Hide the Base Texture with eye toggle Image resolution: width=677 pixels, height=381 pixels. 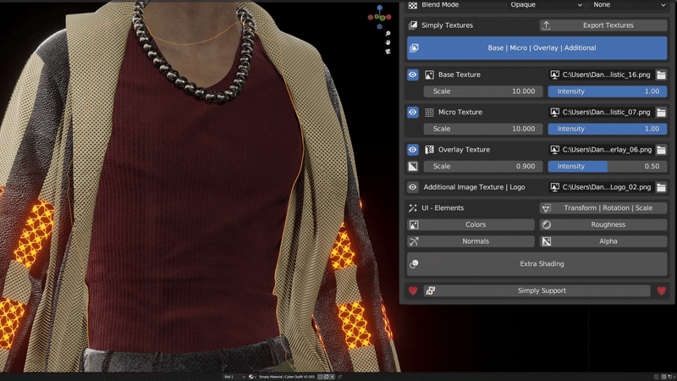pyautogui.click(x=413, y=75)
